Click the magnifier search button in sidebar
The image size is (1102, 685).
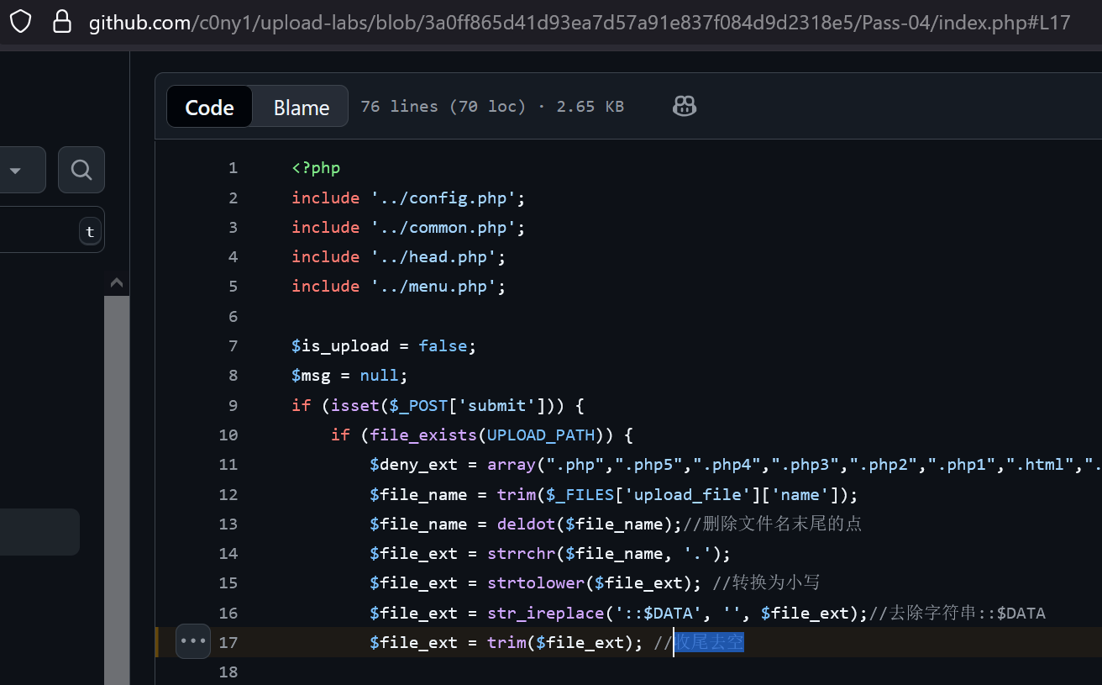(81, 170)
